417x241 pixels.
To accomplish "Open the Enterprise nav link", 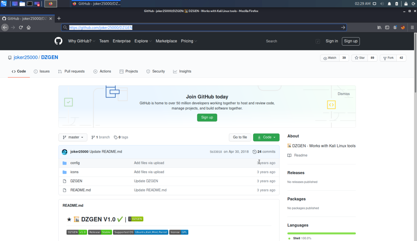I will 122,41.
